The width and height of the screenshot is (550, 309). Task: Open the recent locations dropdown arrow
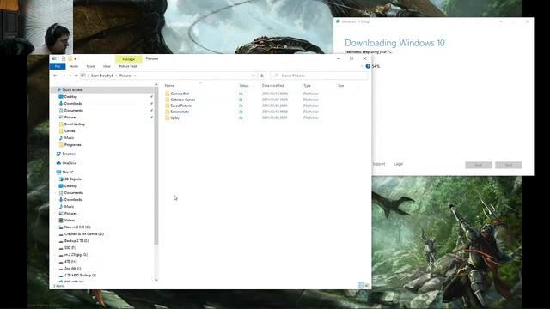(70, 76)
